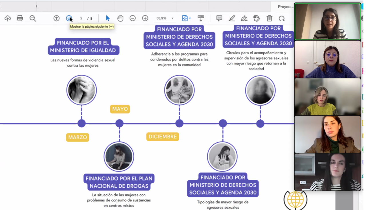Image resolution: width=366 pixels, height=210 pixels.
Task: Rotate the page with the circular arrow
Action: (x=282, y=19)
